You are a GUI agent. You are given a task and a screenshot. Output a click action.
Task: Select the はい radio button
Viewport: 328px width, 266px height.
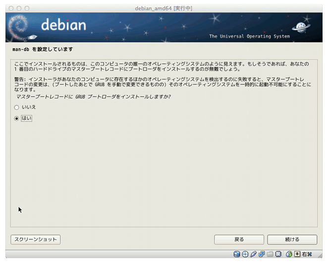[17, 119]
